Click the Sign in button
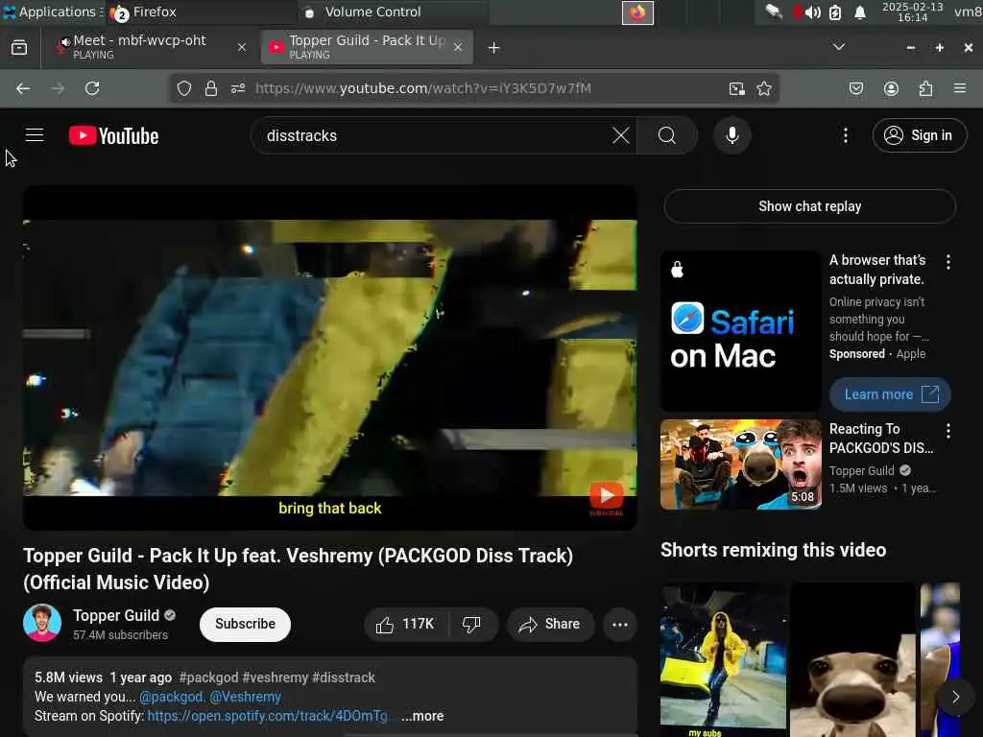The width and height of the screenshot is (983, 737). click(x=919, y=135)
